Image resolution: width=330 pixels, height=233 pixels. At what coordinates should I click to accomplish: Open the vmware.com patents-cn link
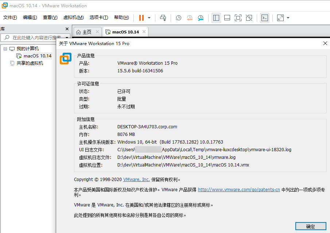click(239, 190)
